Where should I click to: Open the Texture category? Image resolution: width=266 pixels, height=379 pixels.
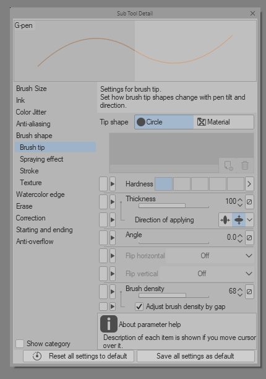click(31, 183)
